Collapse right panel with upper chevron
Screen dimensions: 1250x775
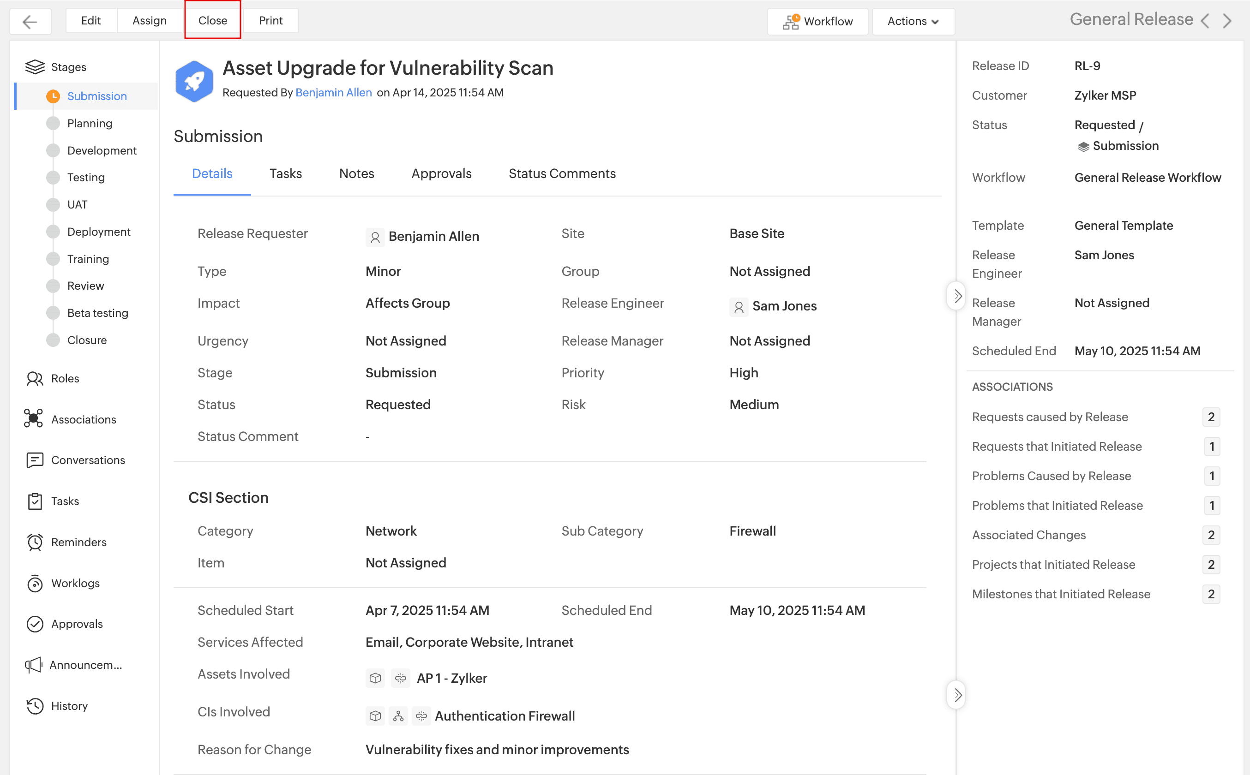[x=957, y=296]
